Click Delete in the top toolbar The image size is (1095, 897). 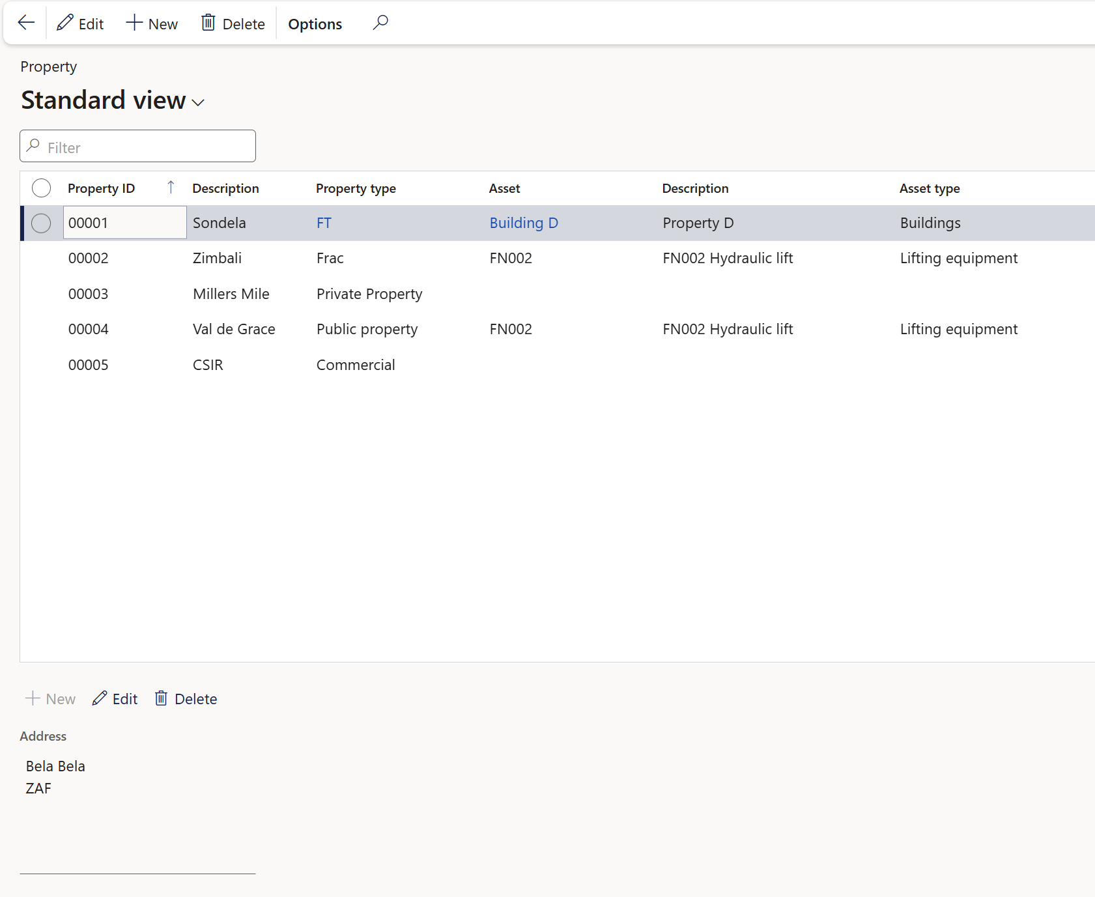point(233,23)
